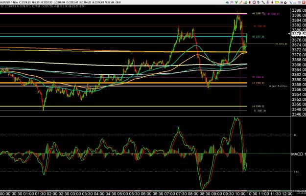The height and width of the screenshot is (196, 306).
Task: Click the highlighted 3378.53 current price label
Action: click(x=299, y=34)
